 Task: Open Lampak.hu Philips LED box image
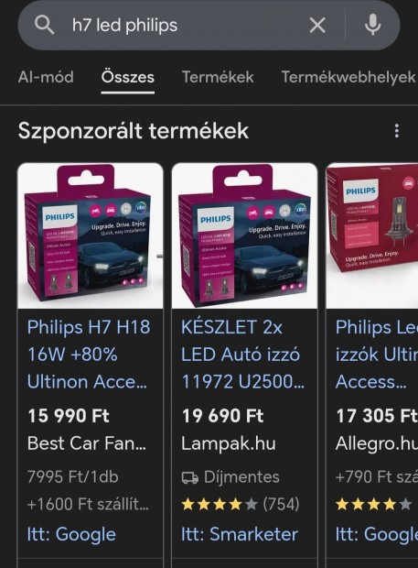[x=244, y=235]
